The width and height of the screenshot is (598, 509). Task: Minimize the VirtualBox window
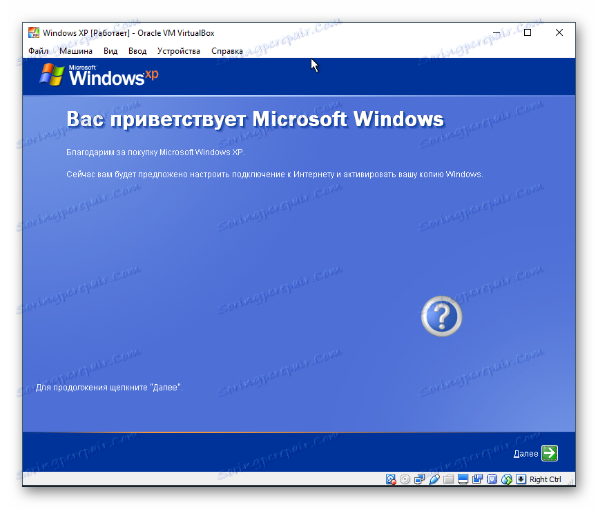click(x=496, y=33)
